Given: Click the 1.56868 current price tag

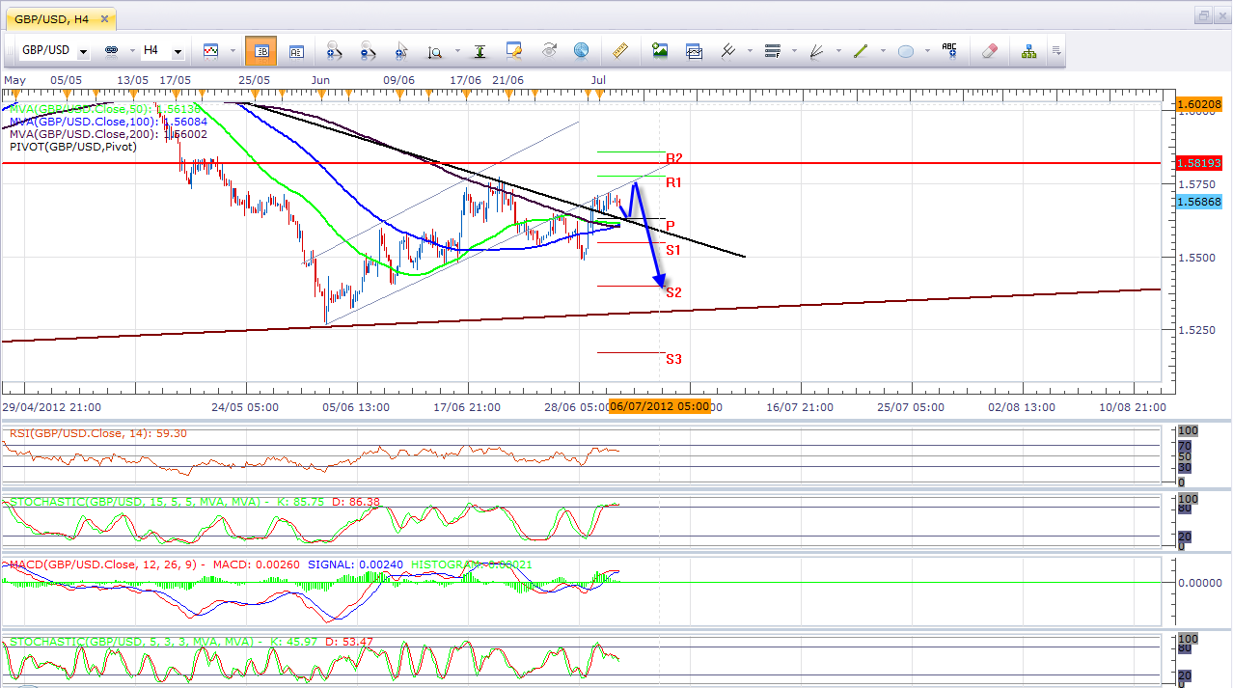Looking at the screenshot, I should (x=1199, y=201).
